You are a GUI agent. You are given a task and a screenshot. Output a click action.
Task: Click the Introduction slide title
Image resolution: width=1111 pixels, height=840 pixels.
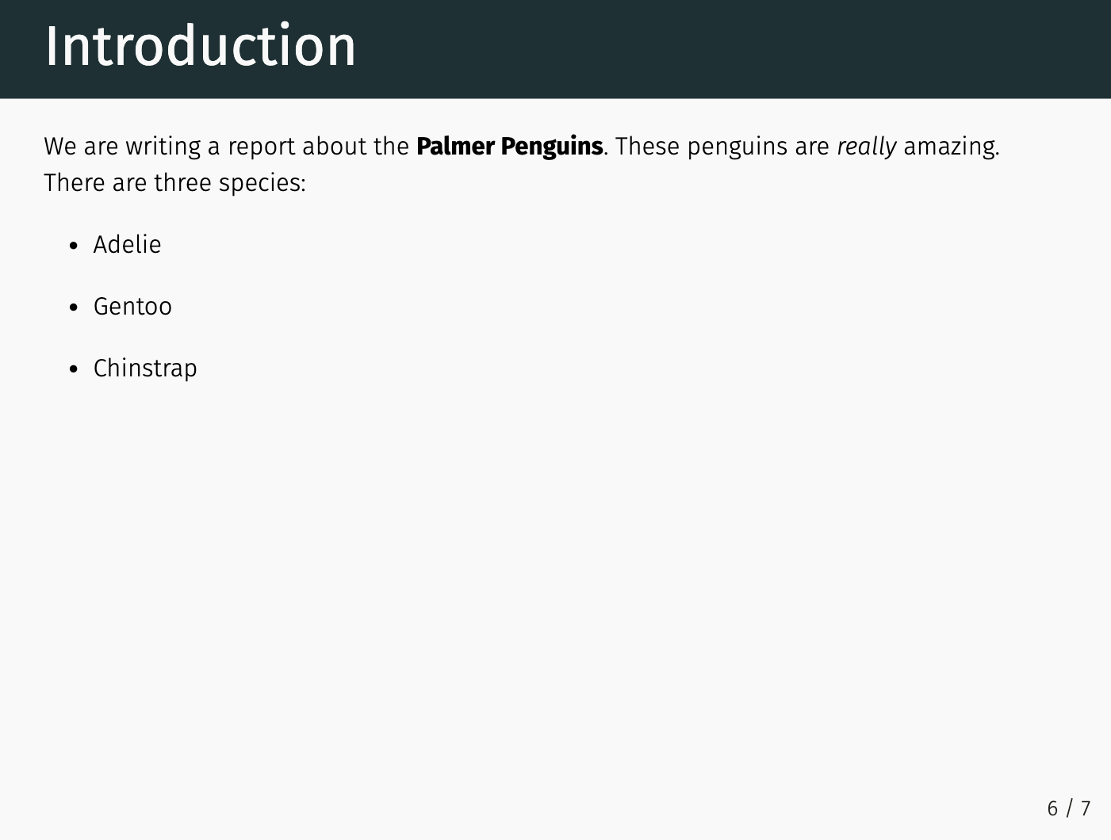201,46
